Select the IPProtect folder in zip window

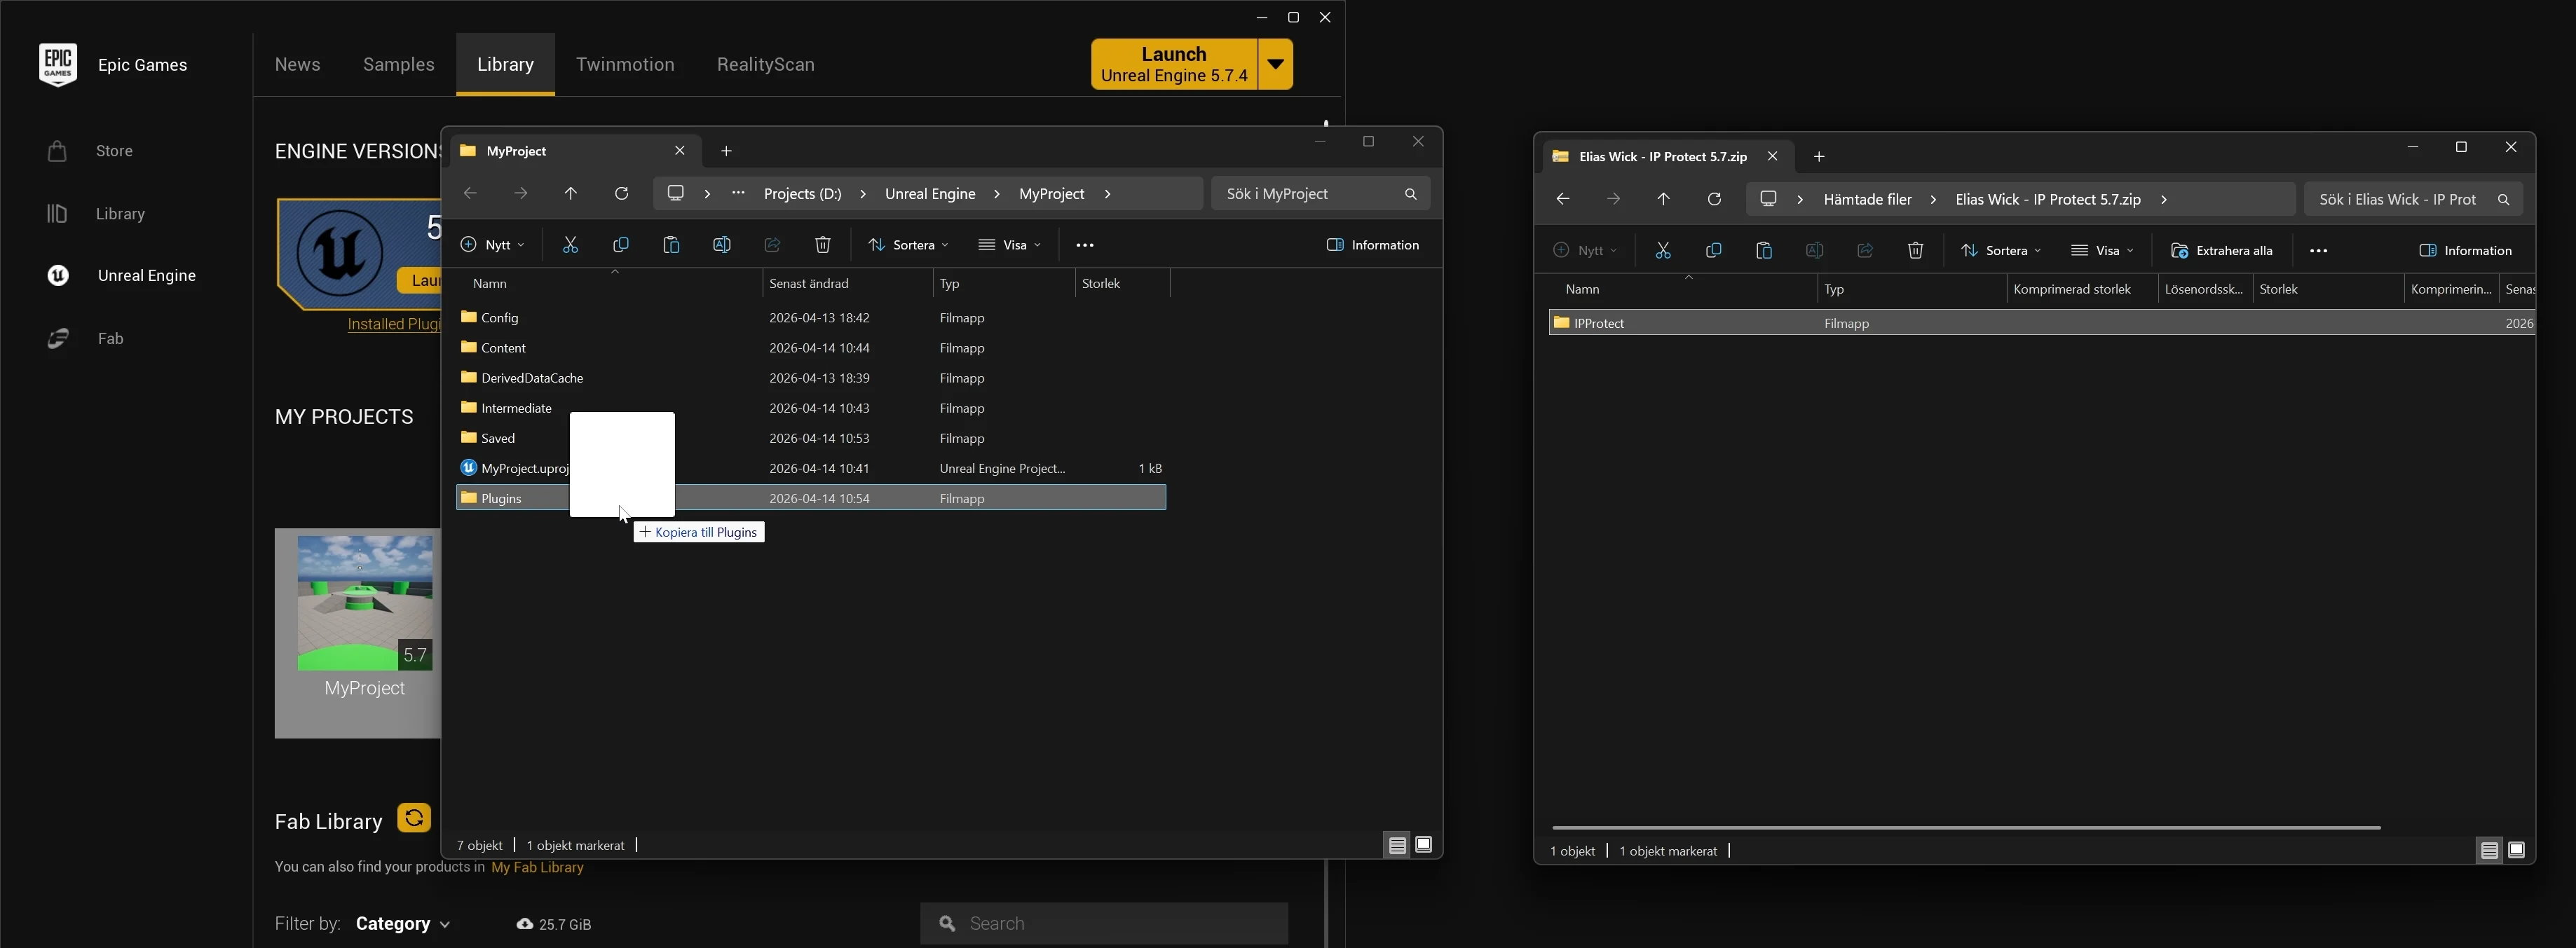click(x=2041, y=324)
